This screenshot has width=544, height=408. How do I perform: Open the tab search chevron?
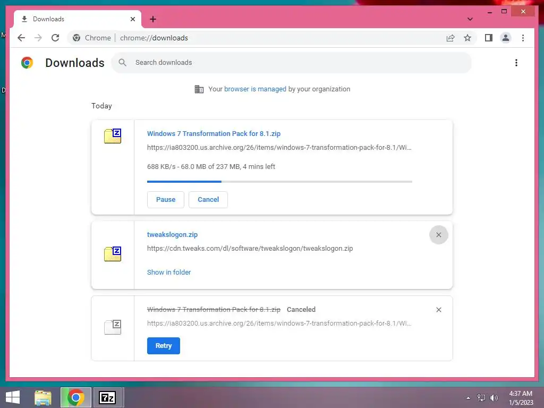[x=470, y=19]
